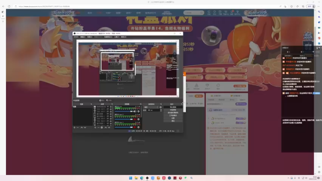The image size is (322, 181).
Task: Open the Edge settings and more menu
Action: pos(318,6)
